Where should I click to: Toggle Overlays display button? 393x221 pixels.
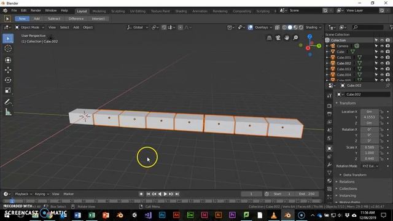pyautogui.click(x=250, y=27)
